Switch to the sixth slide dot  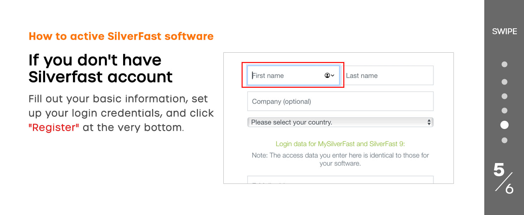coord(504,140)
